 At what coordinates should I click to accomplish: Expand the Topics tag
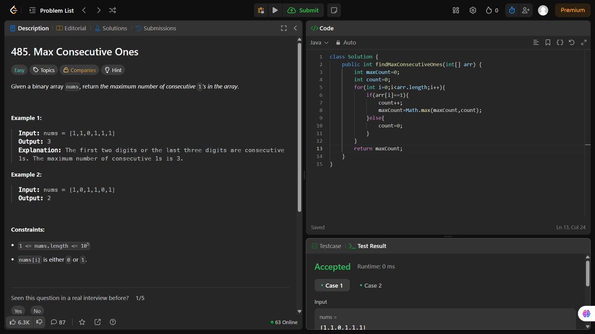coord(44,70)
